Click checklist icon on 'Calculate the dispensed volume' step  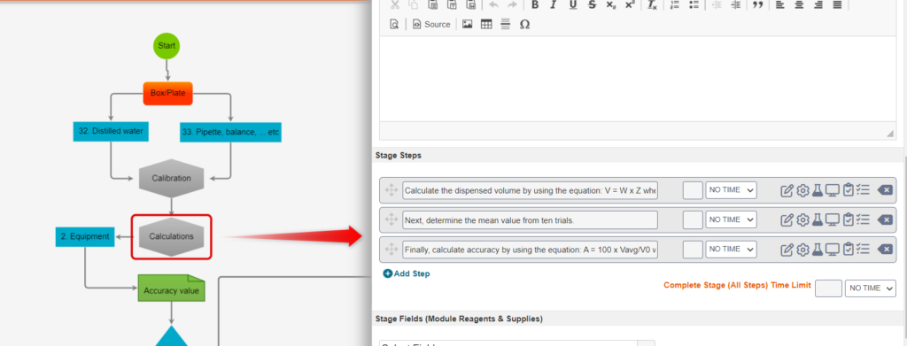pos(863,190)
